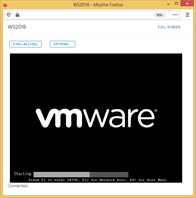Maximize the Firefox window
The width and height of the screenshot is (196, 198).
coord(176,4)
